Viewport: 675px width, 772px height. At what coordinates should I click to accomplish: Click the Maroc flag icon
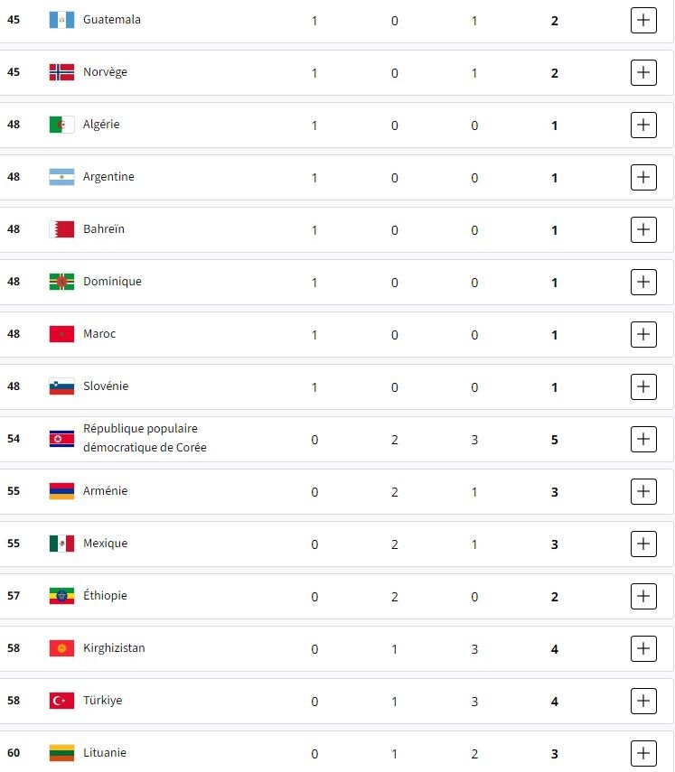[x=61, y=334]
